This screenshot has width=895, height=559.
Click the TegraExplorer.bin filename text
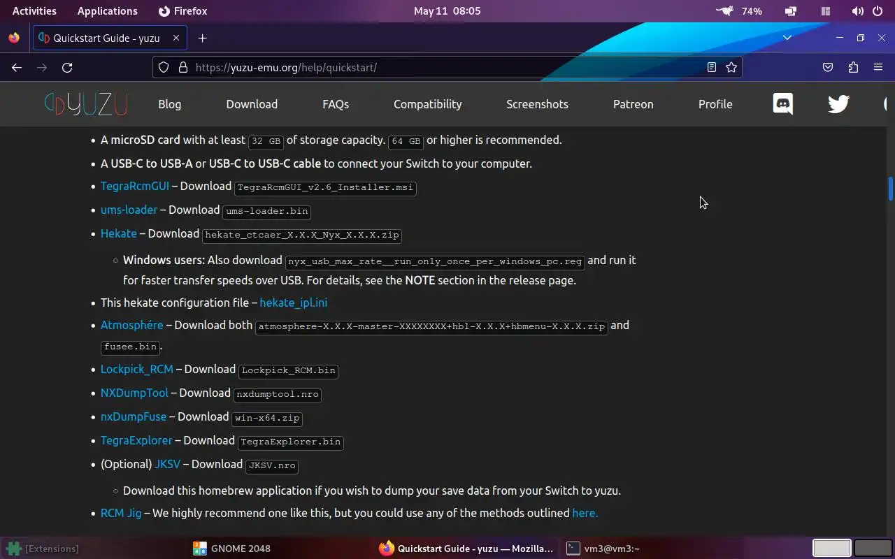(291, 442)
